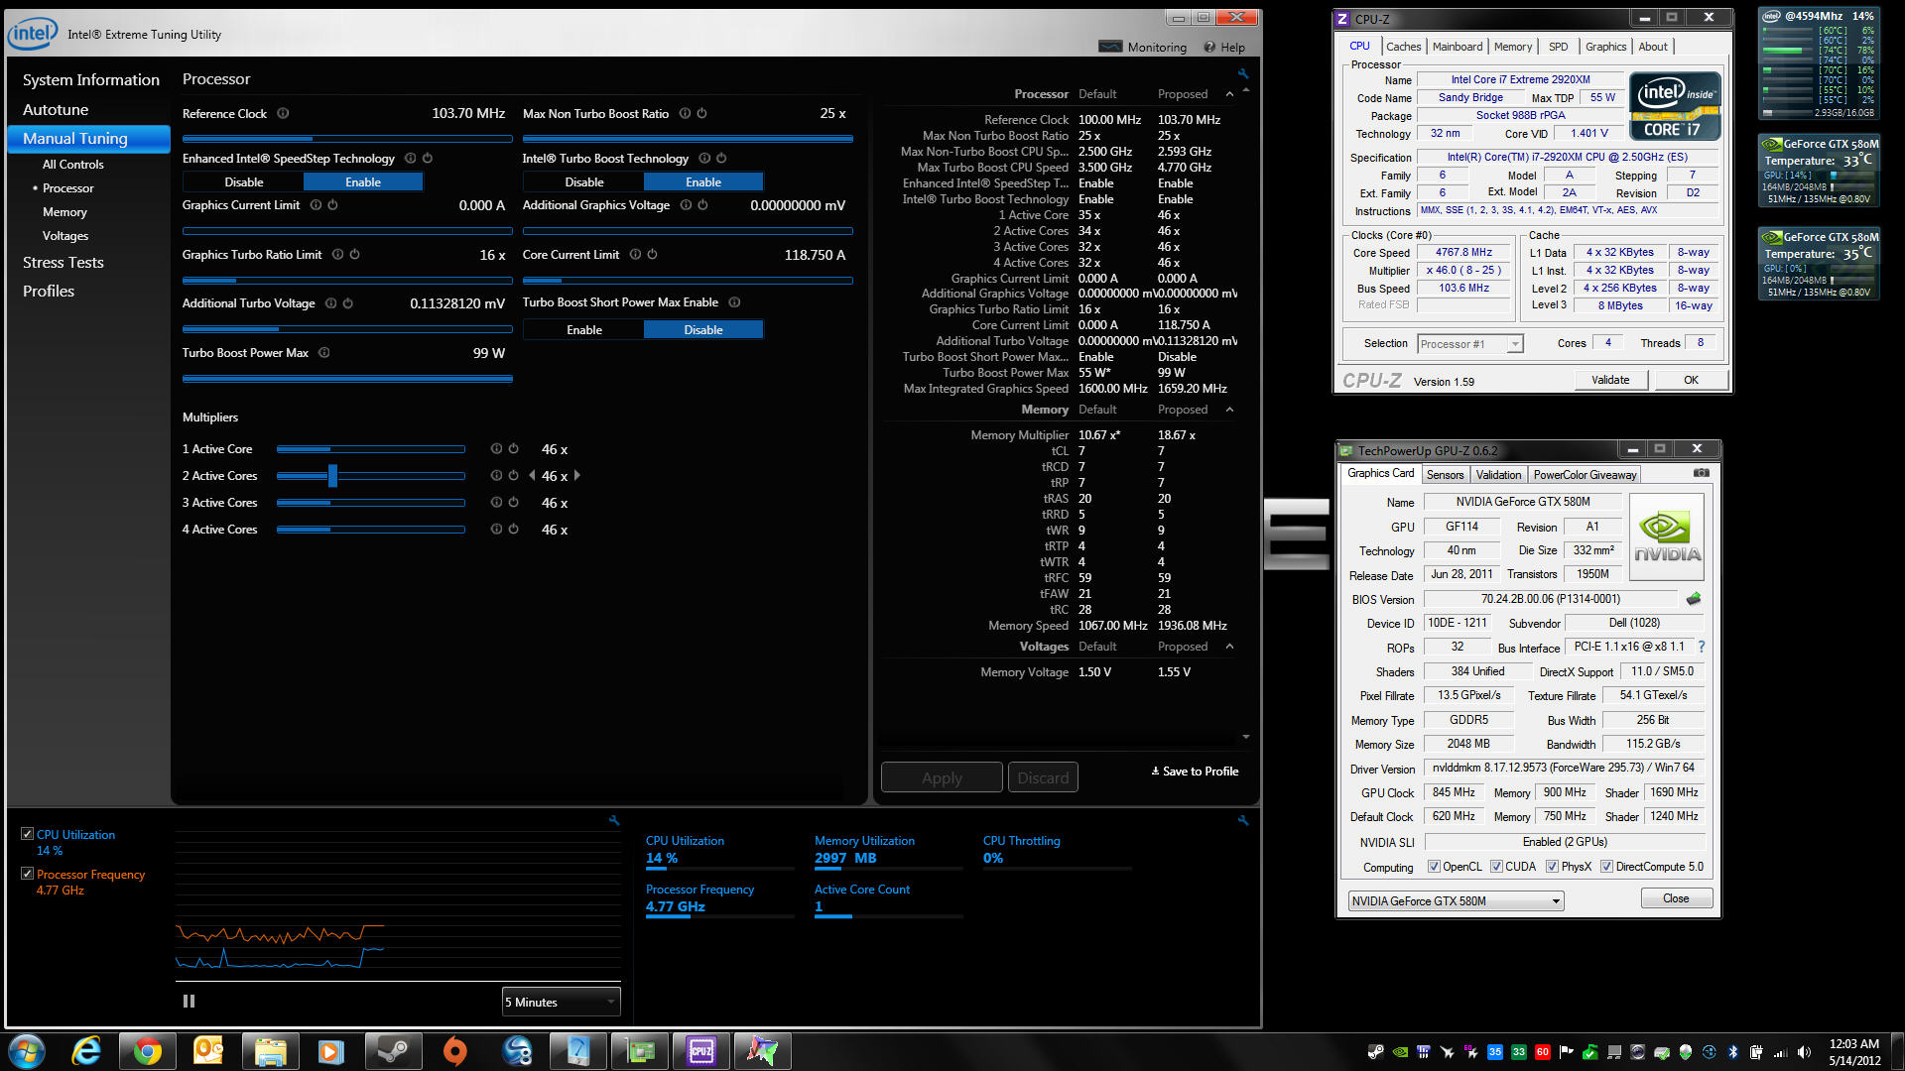Open monitor settings wrench beside CPU Throttling
Viewport: 1905px width, 1071px height.
1243,821
